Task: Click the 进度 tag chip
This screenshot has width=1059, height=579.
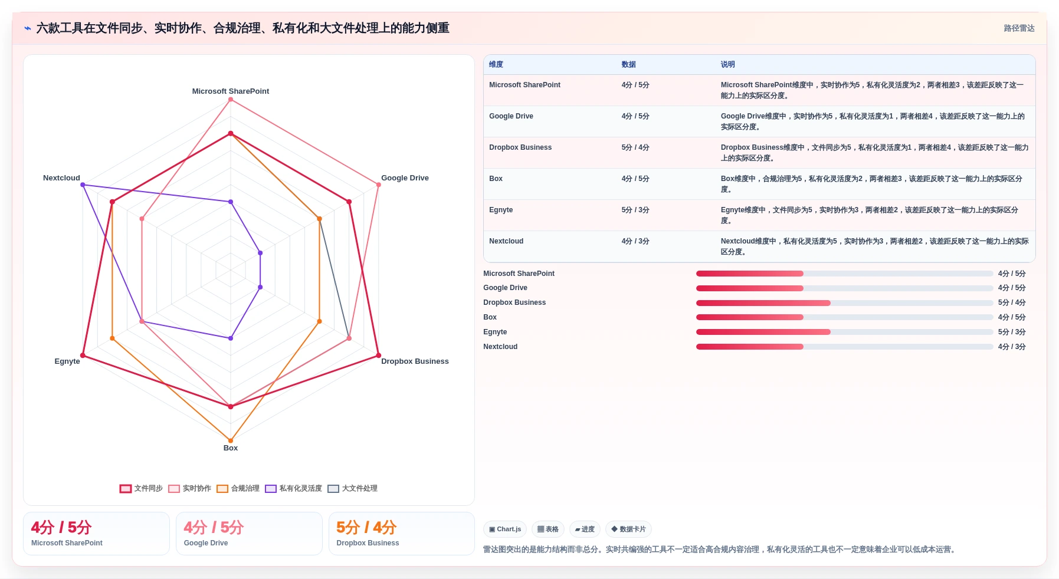Action: pyautogui.click(x=585, y=529)
